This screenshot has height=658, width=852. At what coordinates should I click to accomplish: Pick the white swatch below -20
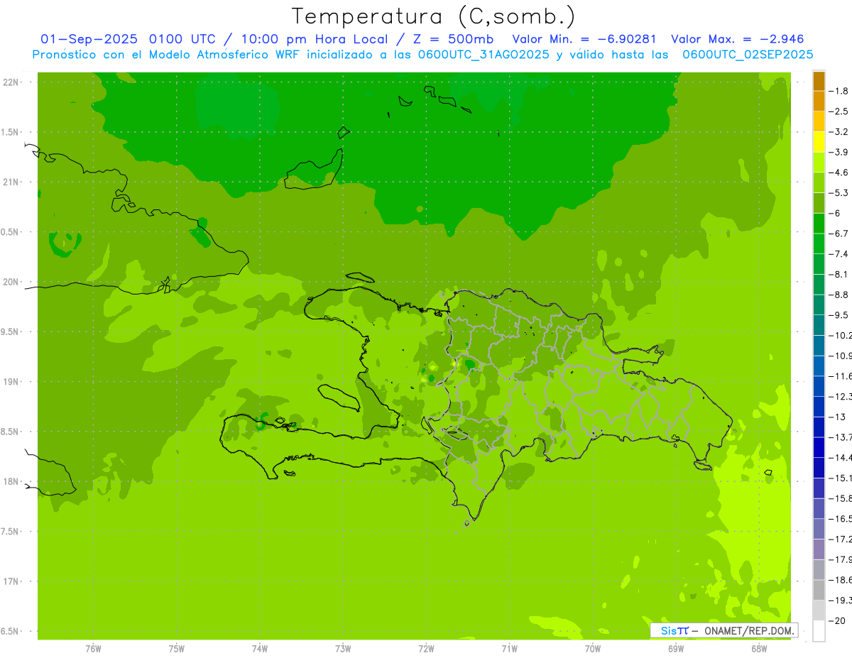pyautogui.click(x=819, y=631)
